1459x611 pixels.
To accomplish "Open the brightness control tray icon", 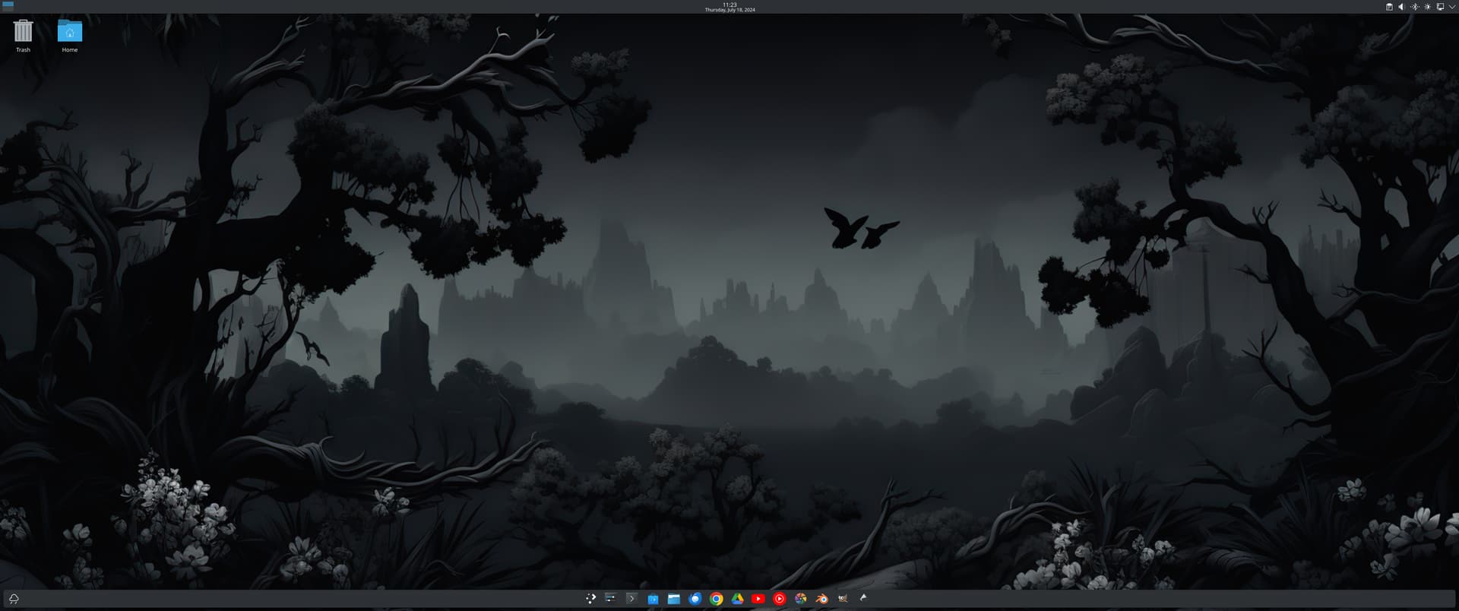I will pos(1427,7).
